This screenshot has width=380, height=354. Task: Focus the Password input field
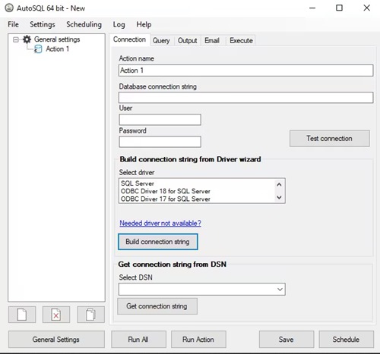(x=160, y=142)
